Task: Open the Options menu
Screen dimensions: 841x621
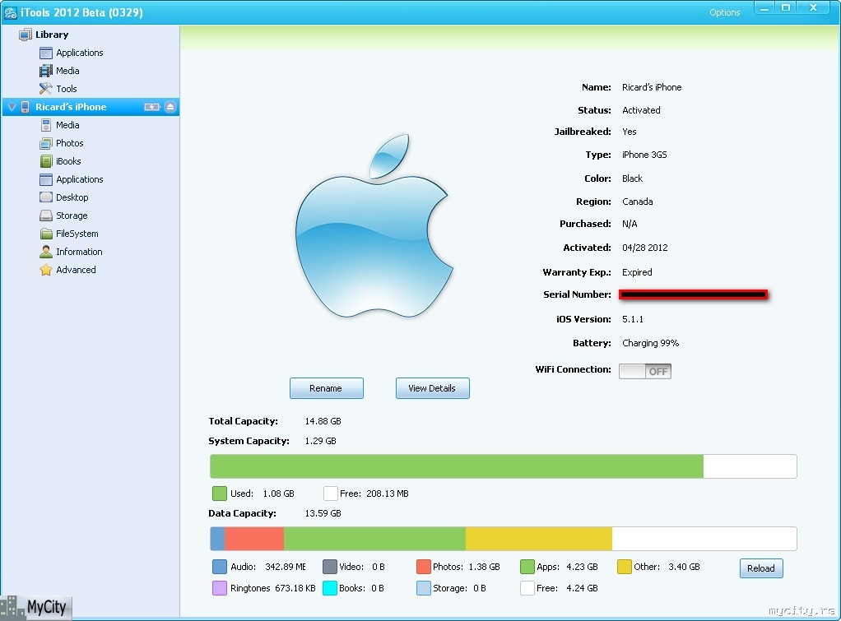Action: point(724,12)
